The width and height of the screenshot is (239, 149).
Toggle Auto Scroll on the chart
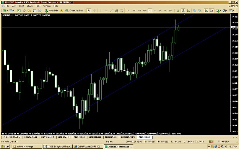pos(206,11)
